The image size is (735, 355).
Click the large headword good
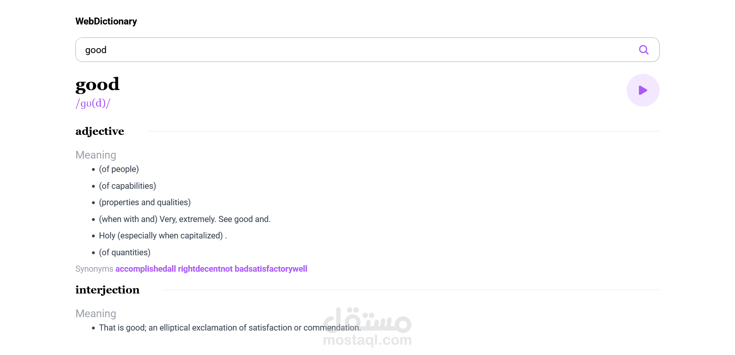[x=98, y=84]
